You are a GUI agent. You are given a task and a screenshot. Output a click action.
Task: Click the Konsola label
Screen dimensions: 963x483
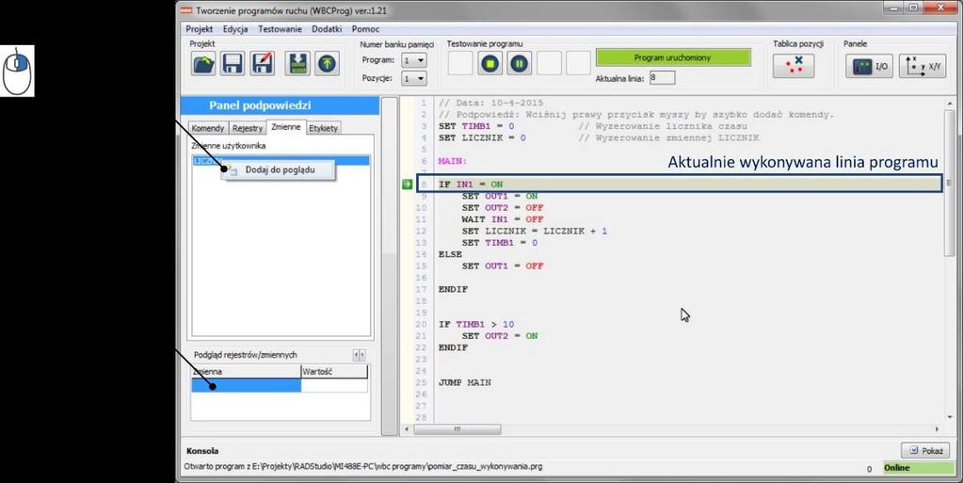click(x=202, y=450)
